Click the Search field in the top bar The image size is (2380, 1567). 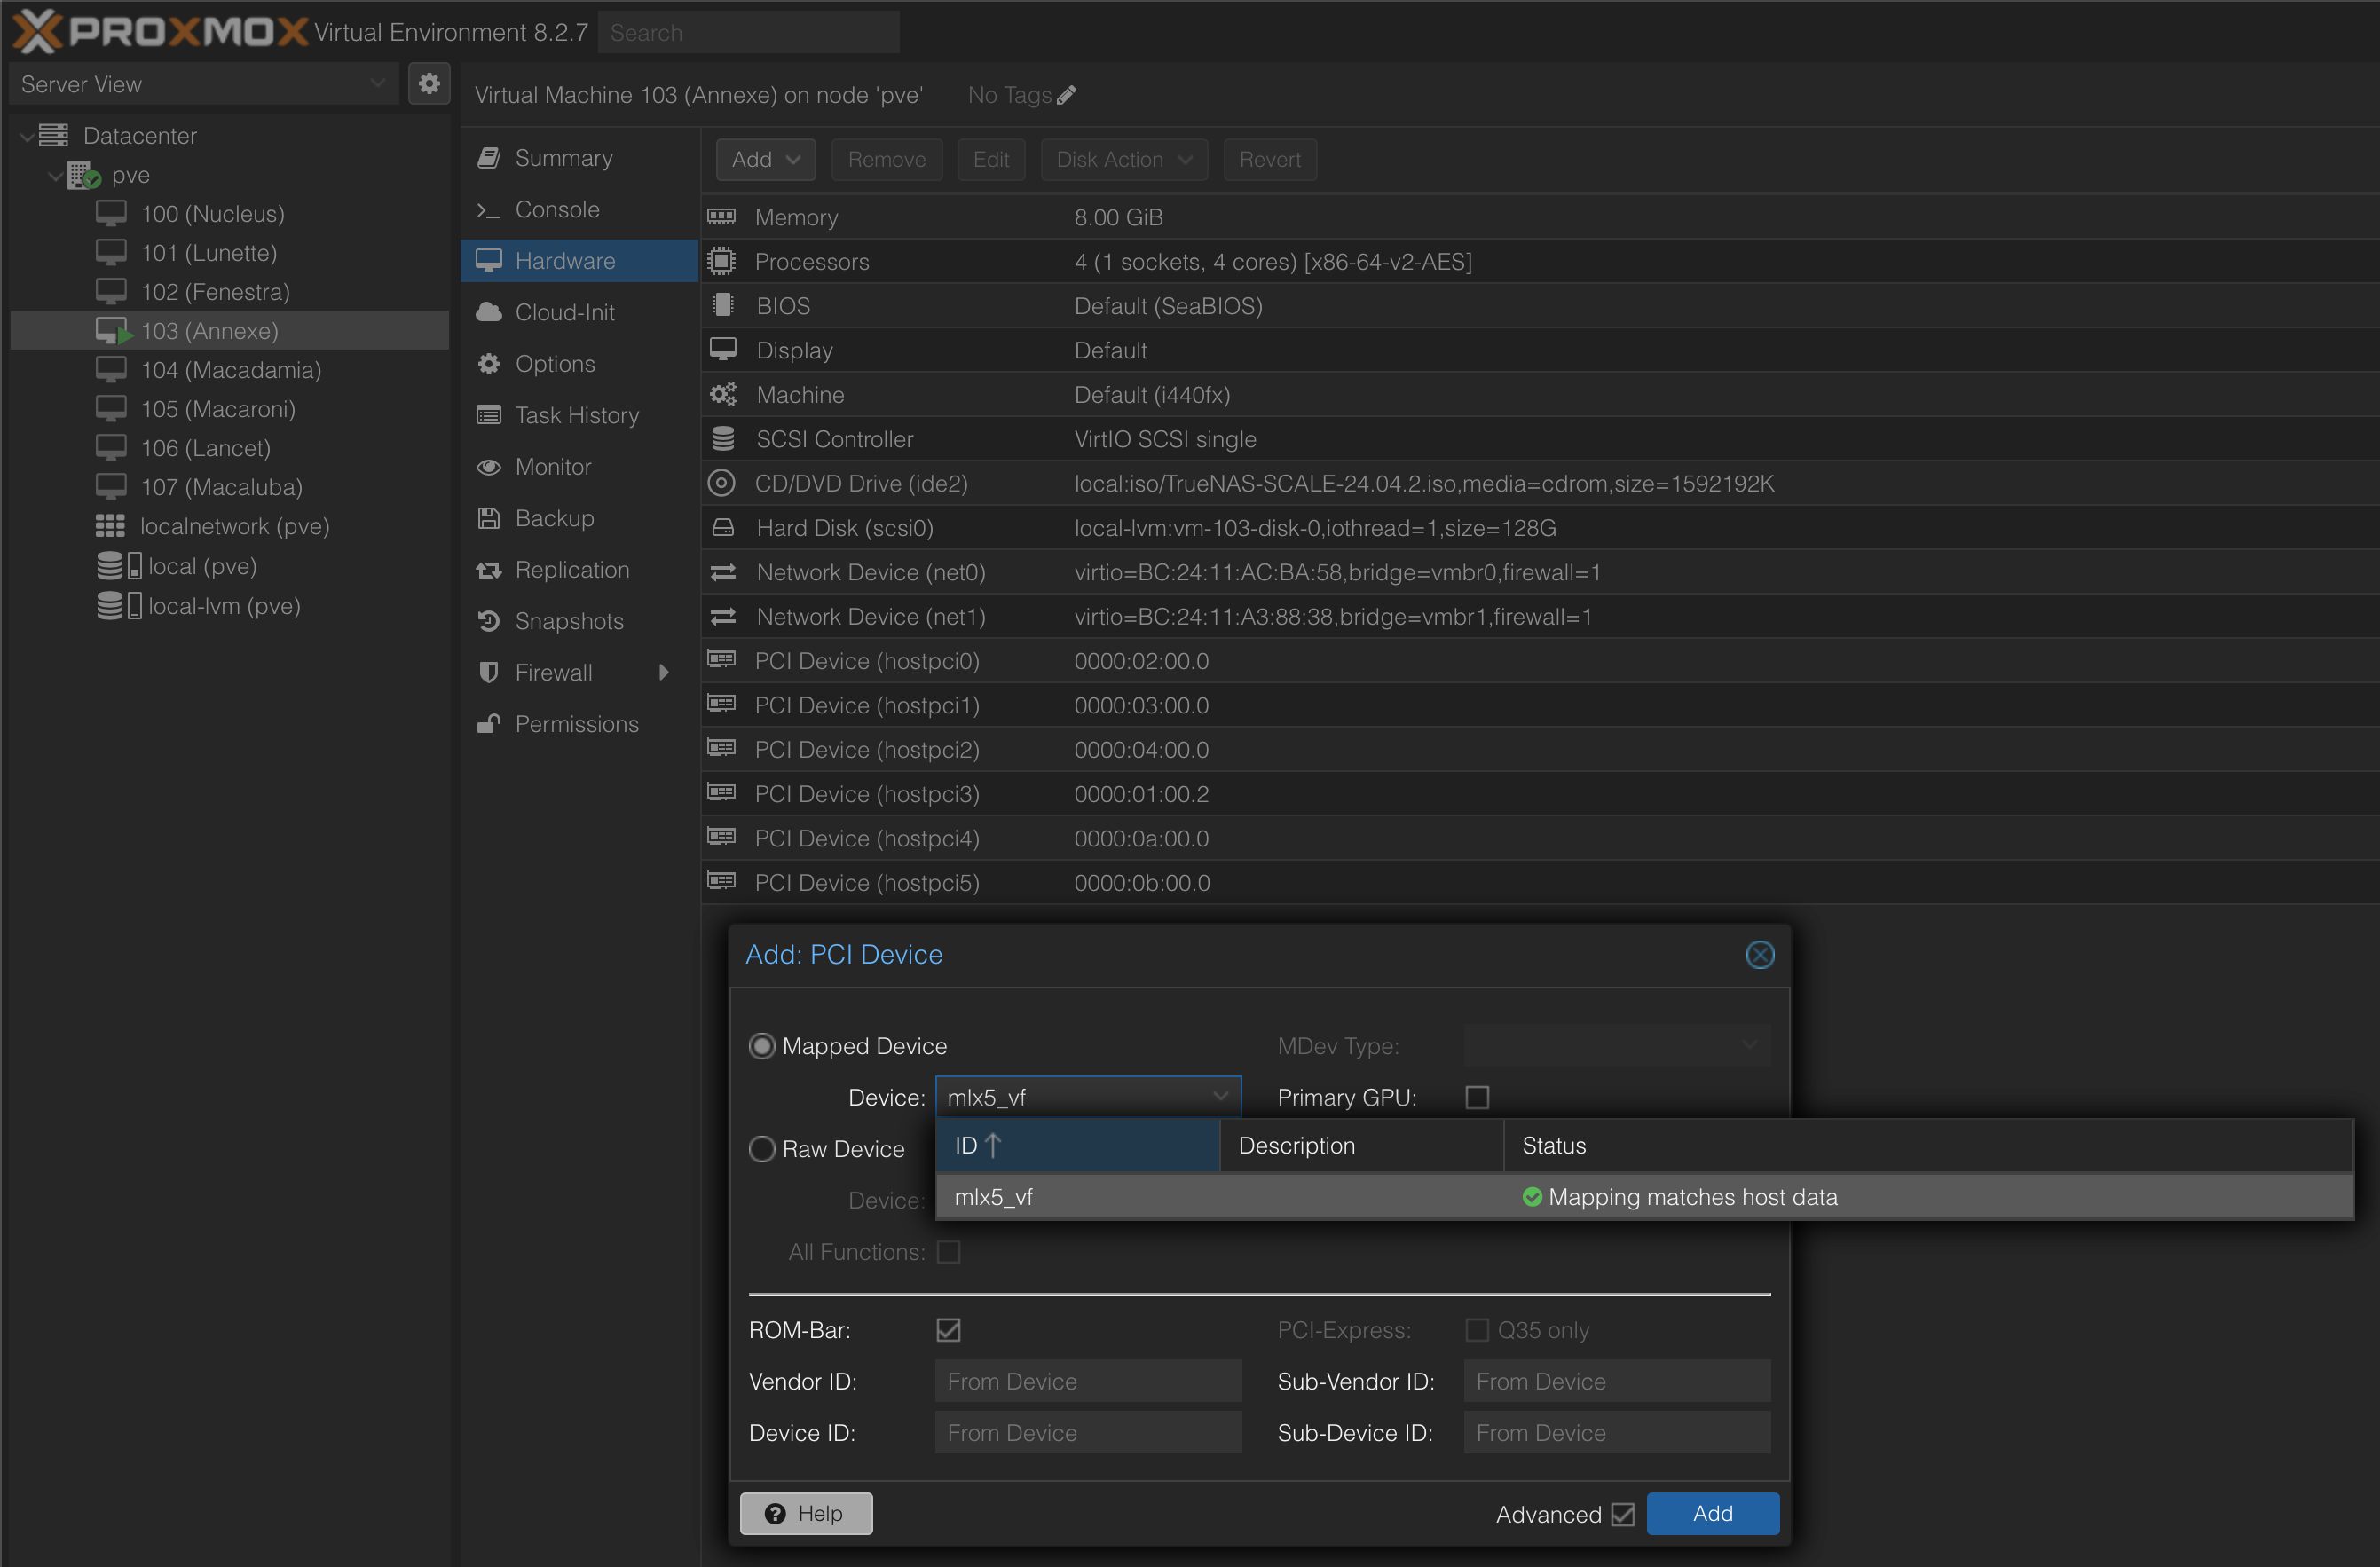tap(748, 32)
